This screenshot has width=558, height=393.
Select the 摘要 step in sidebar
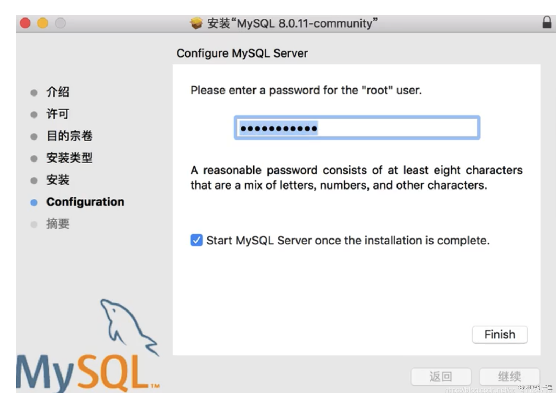[x=58, y=224]
